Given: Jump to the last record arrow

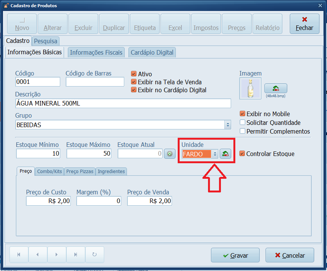Looking at the screenshot, I should click(x=75, y=255).
